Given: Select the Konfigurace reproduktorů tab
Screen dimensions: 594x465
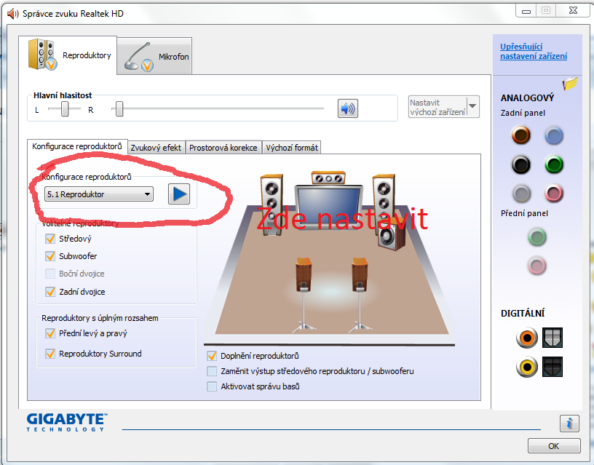Looking at the screenshot, I should click(x=77, y=146).
